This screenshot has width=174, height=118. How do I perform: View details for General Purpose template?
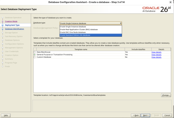(156, 55)
